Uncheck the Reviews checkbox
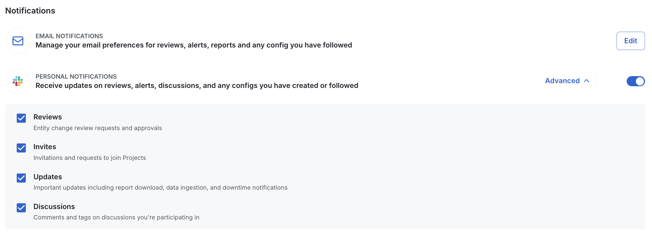The image size is (652, 236). coord(21,118)
